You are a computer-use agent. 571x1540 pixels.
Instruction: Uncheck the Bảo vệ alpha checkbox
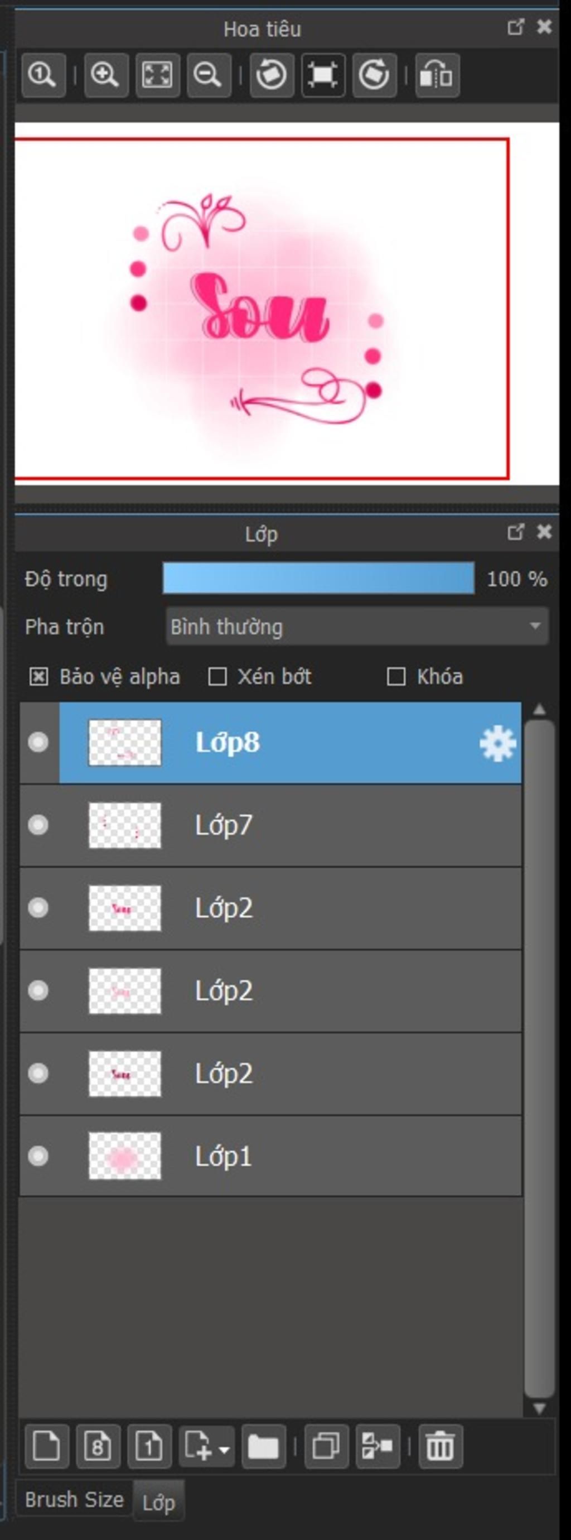point(39,677)
